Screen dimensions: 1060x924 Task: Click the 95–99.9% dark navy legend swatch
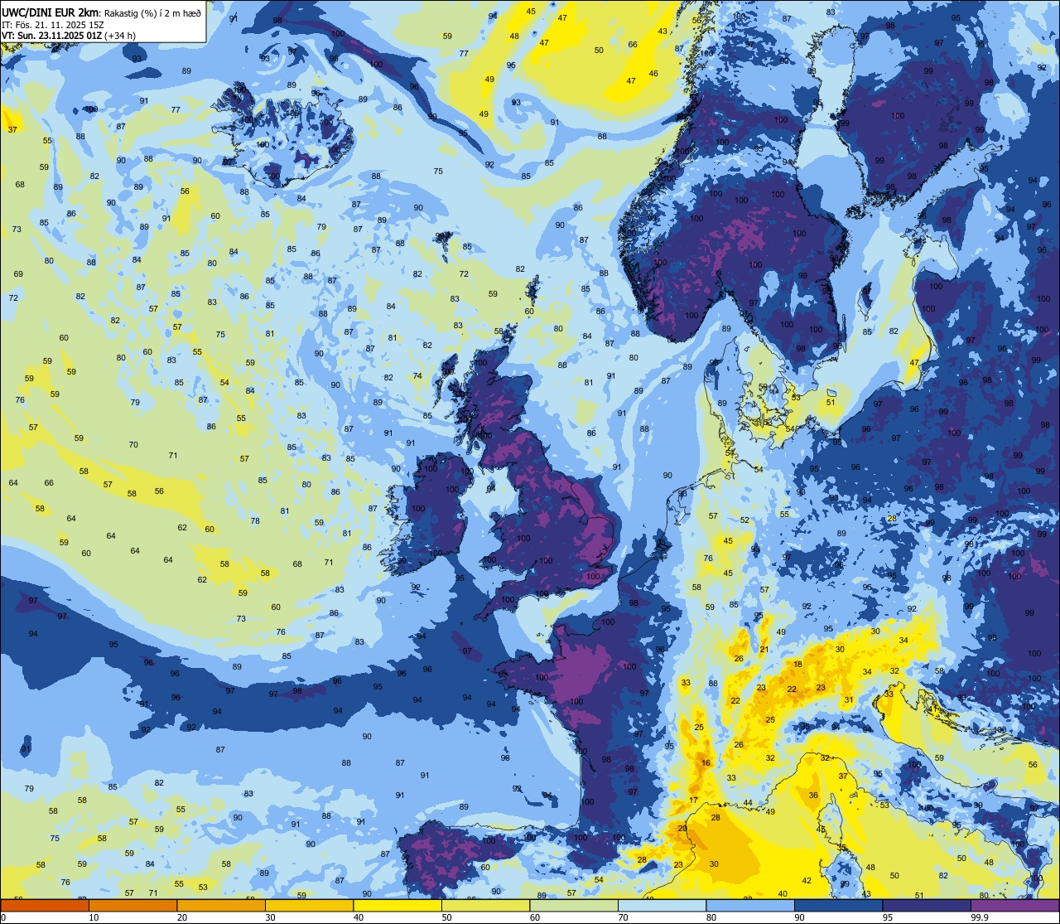pyautogui.click(x=927, y=906)
